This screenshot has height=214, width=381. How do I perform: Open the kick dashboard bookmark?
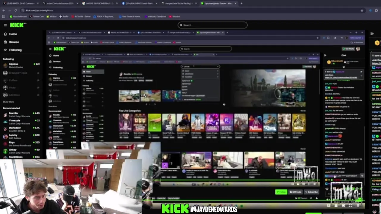(18, 17)
